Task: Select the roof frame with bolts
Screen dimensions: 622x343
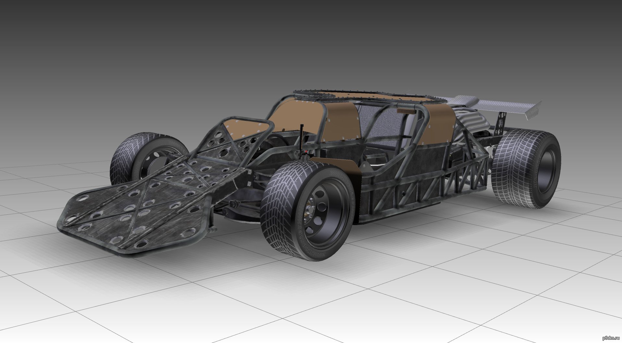Action: [x=357, y=96]
